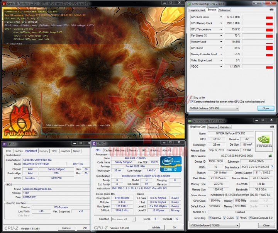Open the Video Engine Load sensor dropdown
278x233 pixels.
pos(221,61)
